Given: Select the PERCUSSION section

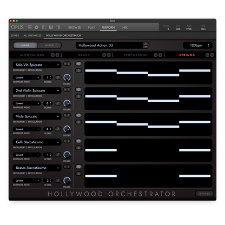Looking at the screenshot, I should point(135,55).
